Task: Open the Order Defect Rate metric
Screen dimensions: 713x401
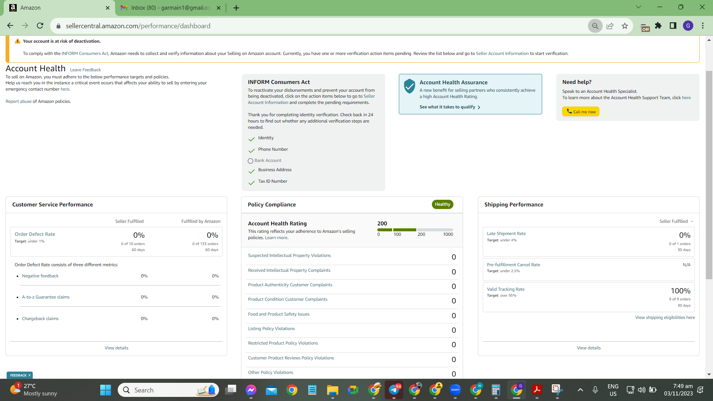Action: click(x=35, y=234)
